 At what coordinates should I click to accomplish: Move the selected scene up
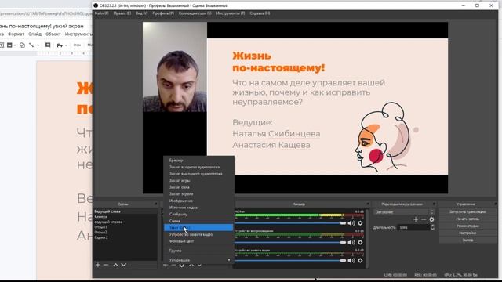[115, 265]
